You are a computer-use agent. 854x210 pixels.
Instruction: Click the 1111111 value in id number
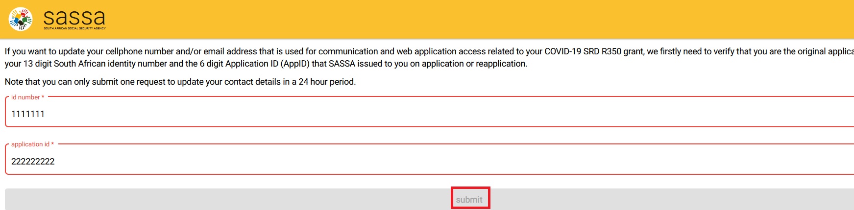(28, 114)
